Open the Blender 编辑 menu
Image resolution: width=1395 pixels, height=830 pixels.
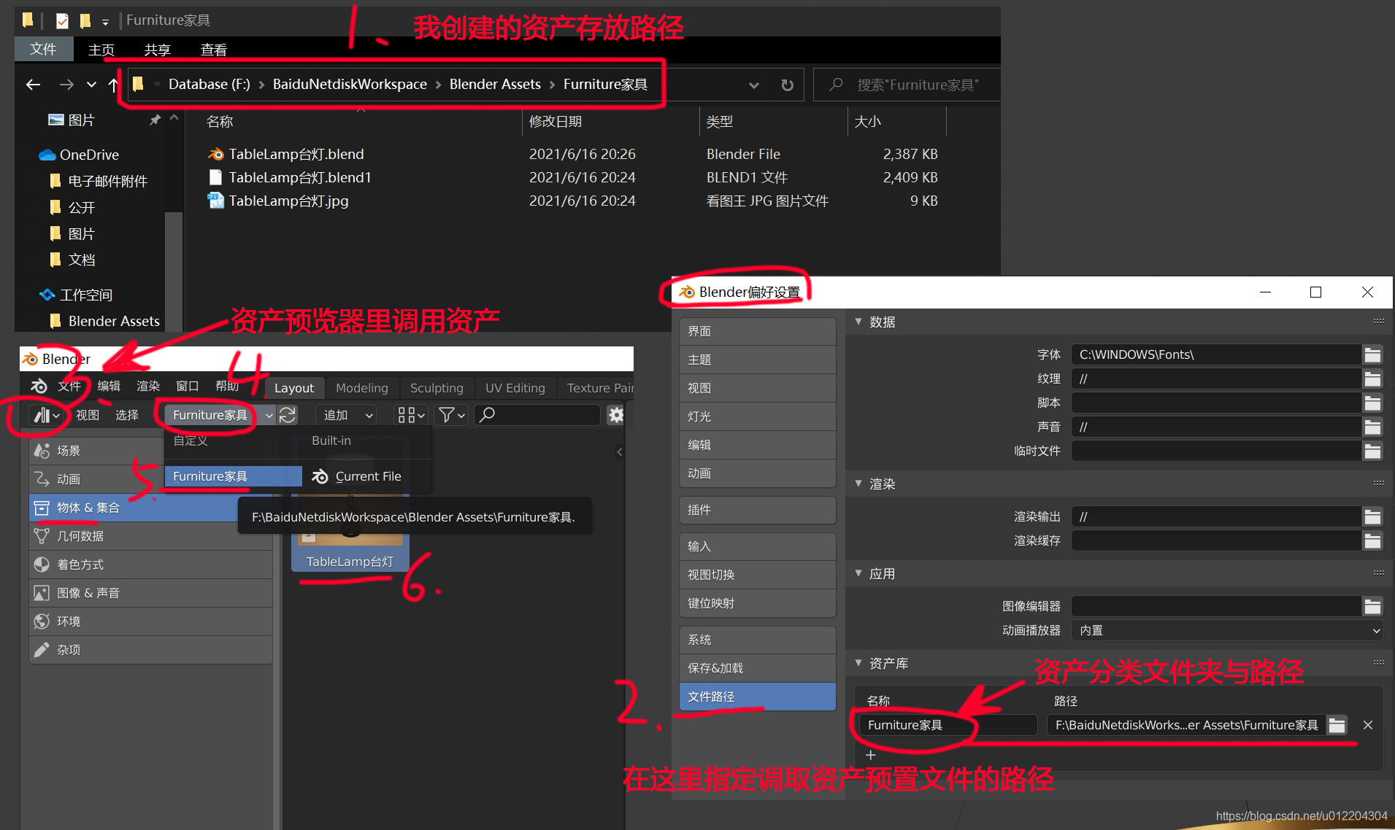[x=109, y=387]
